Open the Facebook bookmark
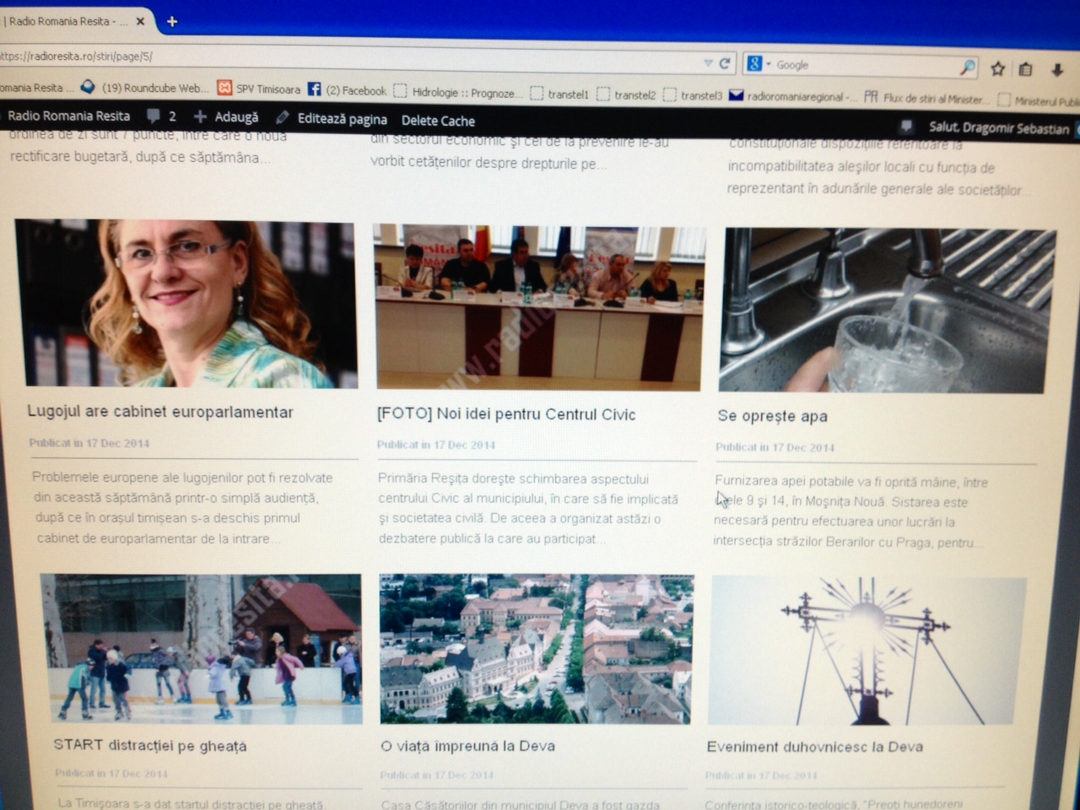Viewport: 1080px width, 810px height. [x=347, y=90]
